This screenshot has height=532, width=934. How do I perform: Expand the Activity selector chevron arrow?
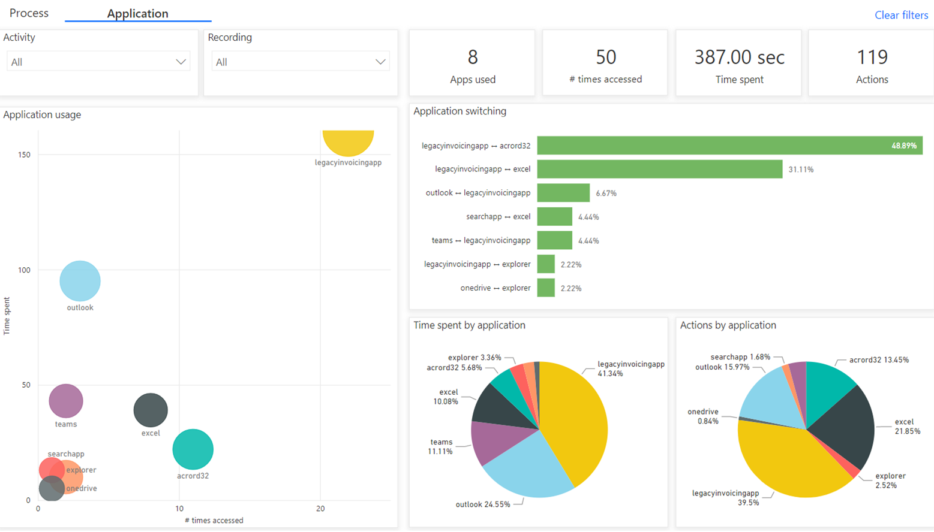[x=182, y=61]
